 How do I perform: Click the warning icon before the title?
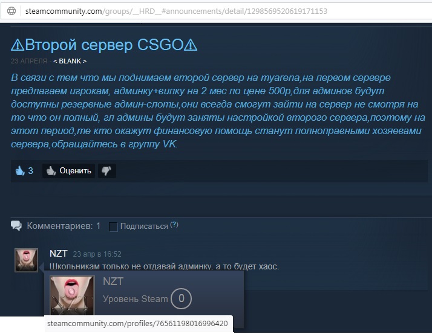18,45
